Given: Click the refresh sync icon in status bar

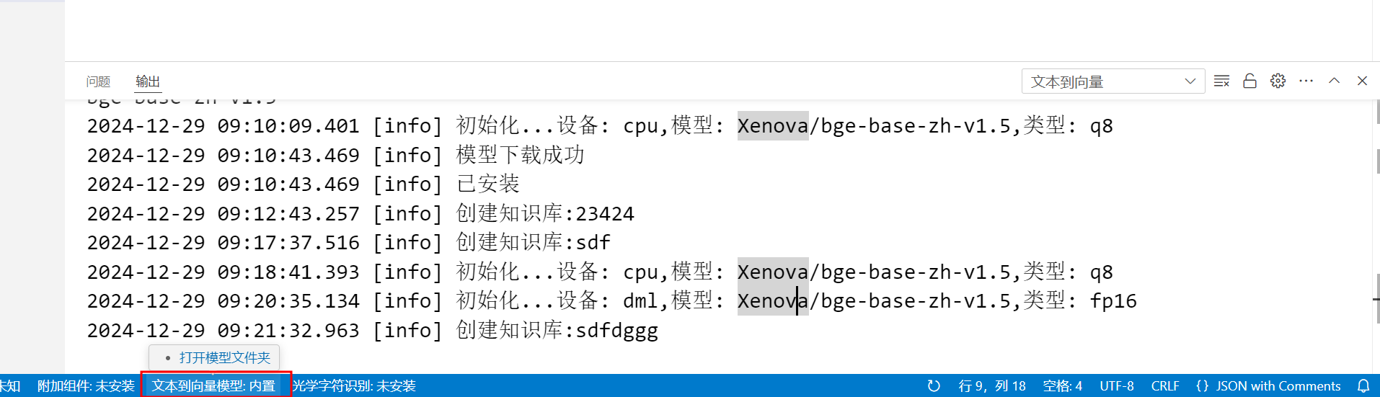Looking at the screenshot, I should [934, 386].
